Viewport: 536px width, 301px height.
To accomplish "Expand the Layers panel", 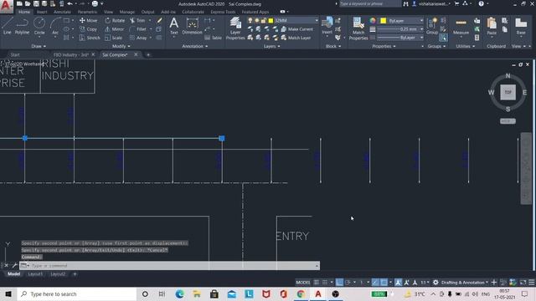I will [x=271, y=46].
